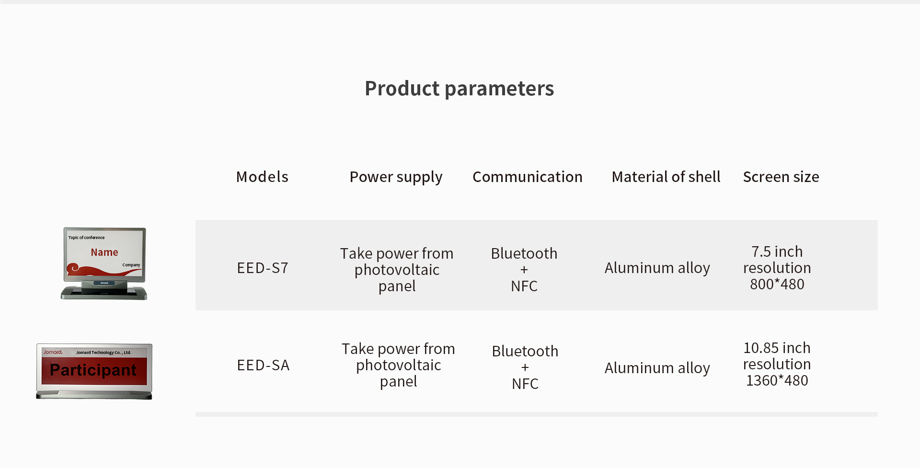This screenshot has width=920, height=468.
Task: Click the Power supply column header
Action: coord(396,177)
